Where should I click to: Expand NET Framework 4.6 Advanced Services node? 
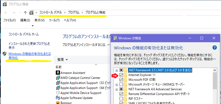[x=117, y=89]
